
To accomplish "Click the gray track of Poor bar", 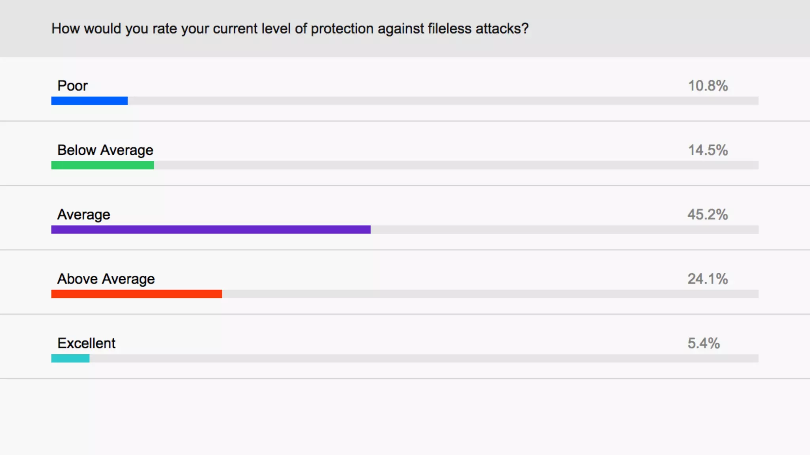I will click(x=443, y=101).
